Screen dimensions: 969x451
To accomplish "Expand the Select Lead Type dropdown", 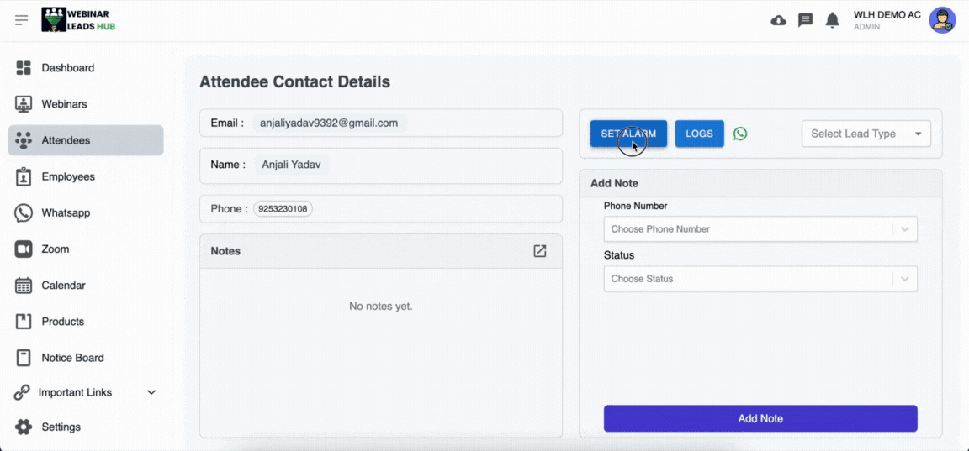I will 866,134.
